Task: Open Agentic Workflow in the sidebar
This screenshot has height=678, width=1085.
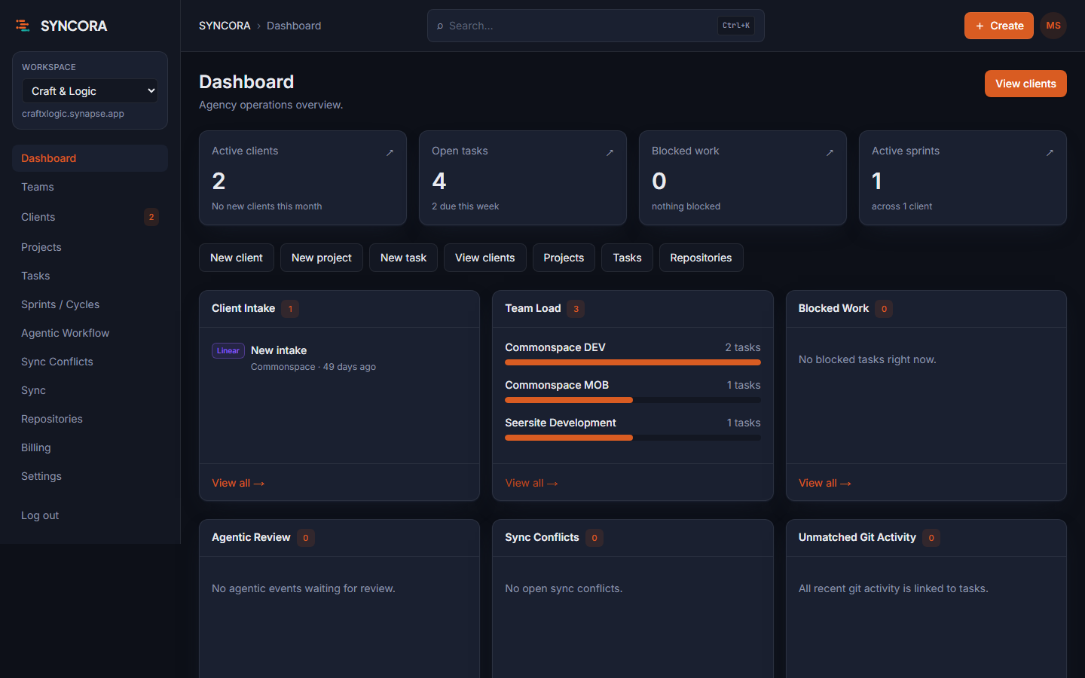Action: pos(90,333)
